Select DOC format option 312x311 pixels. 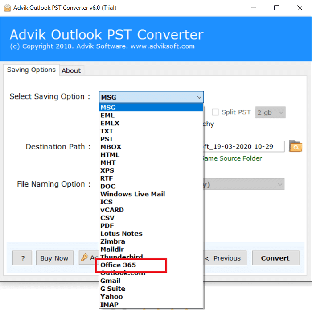click(151, 186)
